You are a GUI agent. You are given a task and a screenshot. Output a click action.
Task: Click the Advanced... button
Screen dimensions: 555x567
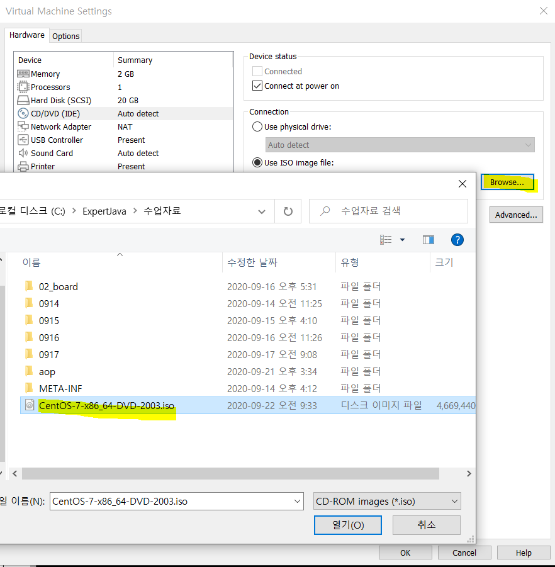[516, 215]
